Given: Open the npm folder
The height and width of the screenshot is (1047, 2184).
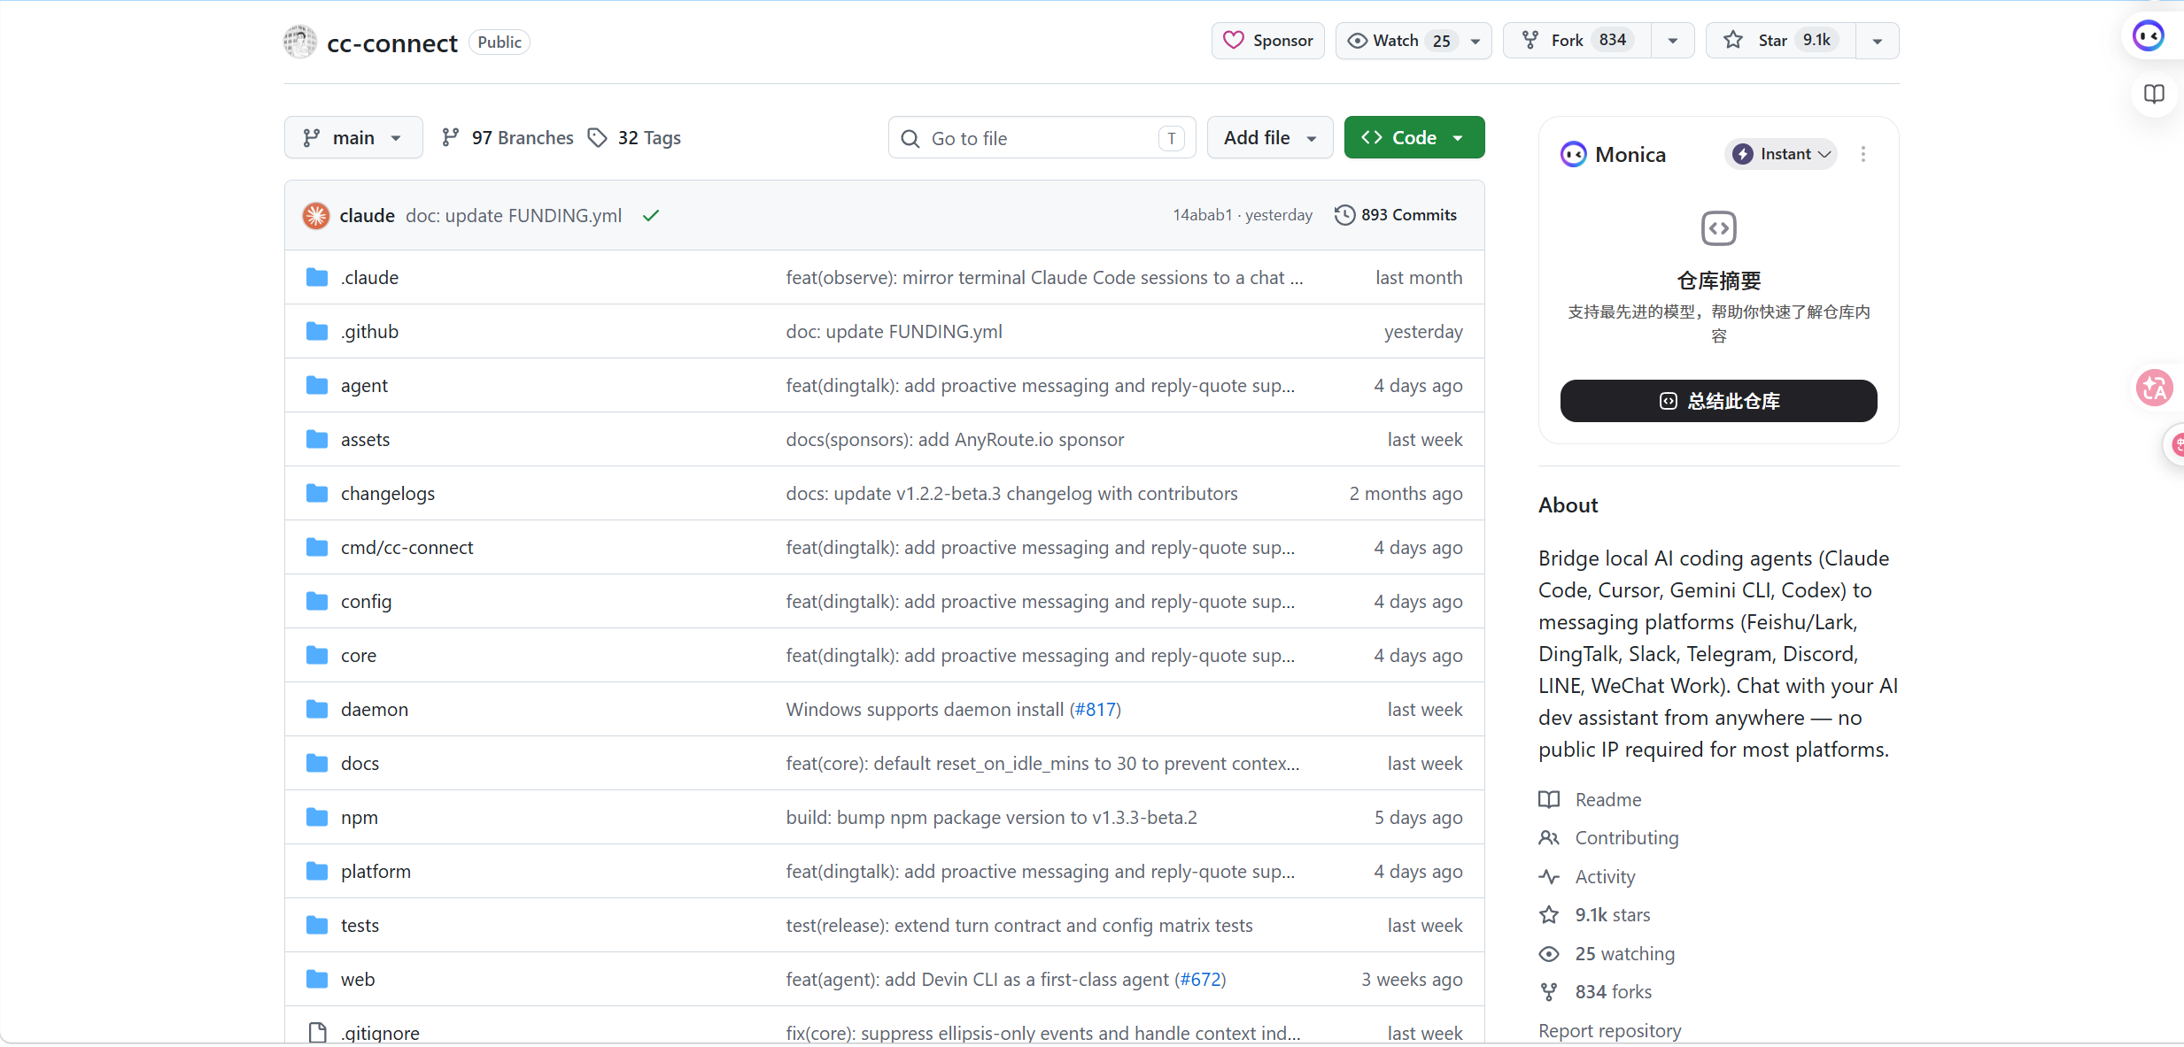Looking at the screenshot, I should (360, 818).
